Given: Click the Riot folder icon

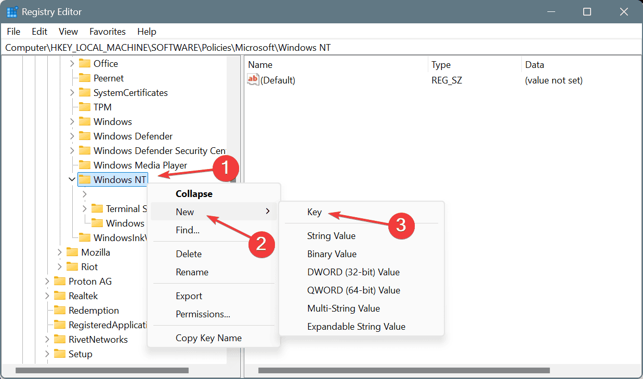Looking at the screenshot, I should pos(72,266).
